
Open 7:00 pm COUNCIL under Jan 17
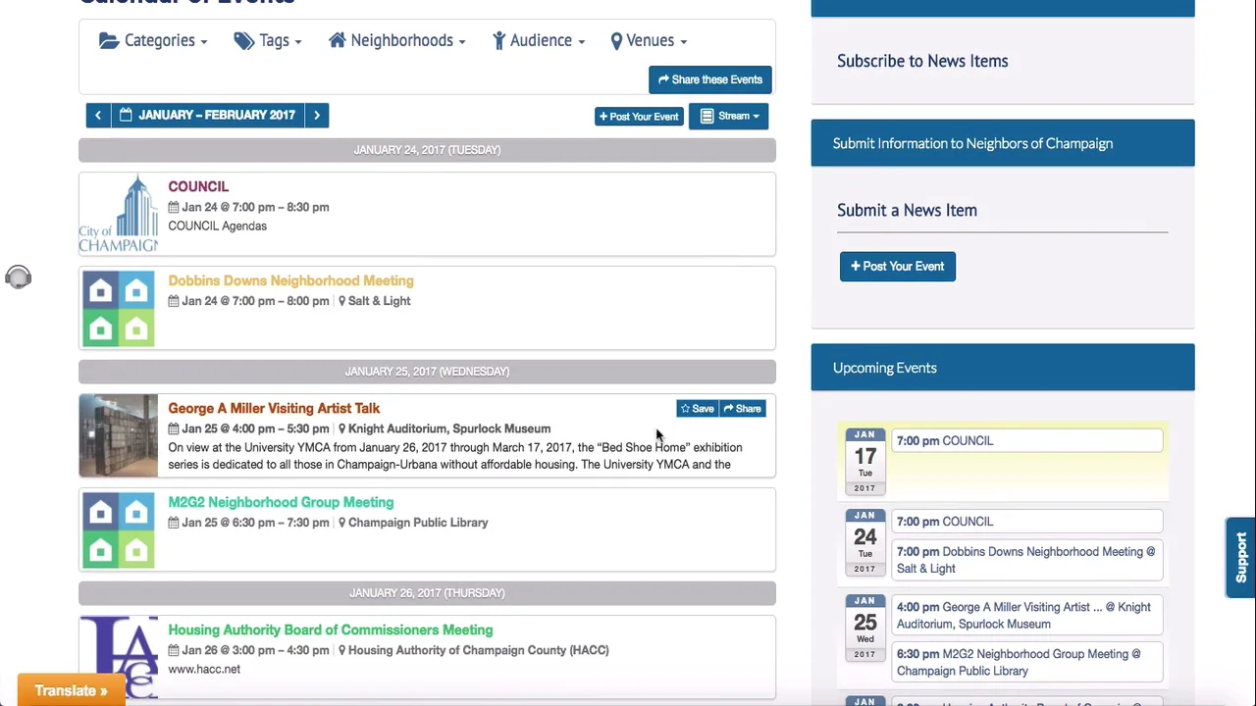tap(1026, 441)
